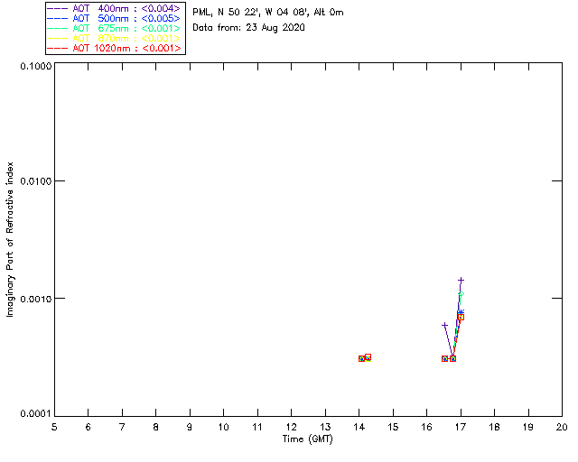Click the x-axis title 'Time (GMT)'
This screenshot has width=578, height=462.
point(308,439)
